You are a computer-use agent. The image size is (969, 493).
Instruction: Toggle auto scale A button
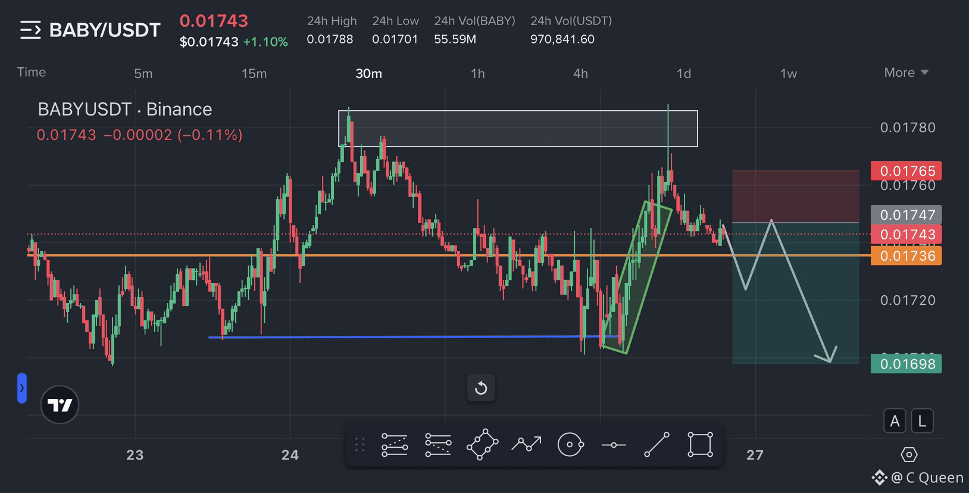pos(895,421)
